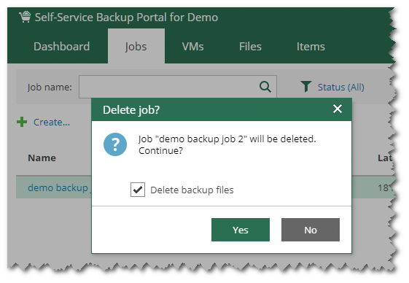Click the Self-Service Backup Portal title
This screenshot has height=283, width=409.
coord(126,18)
